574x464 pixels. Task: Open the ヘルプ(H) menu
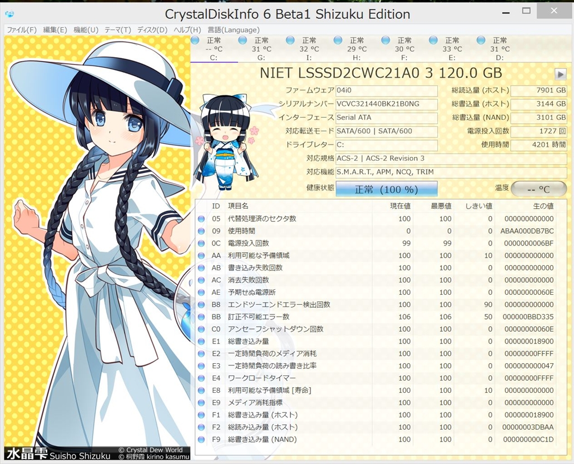[x=187, y=30]
